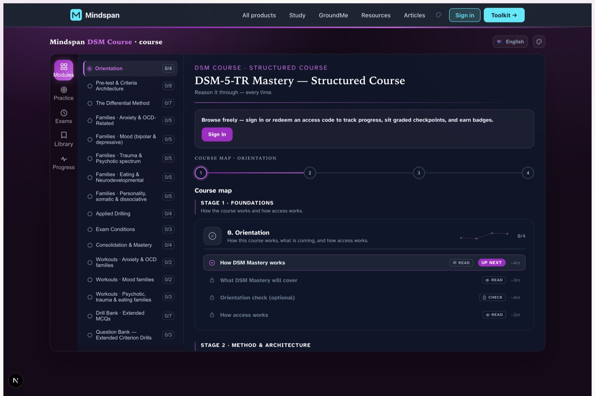The image size is (595, 396).
Task: Jump to course map step 2
Action: 310,173
